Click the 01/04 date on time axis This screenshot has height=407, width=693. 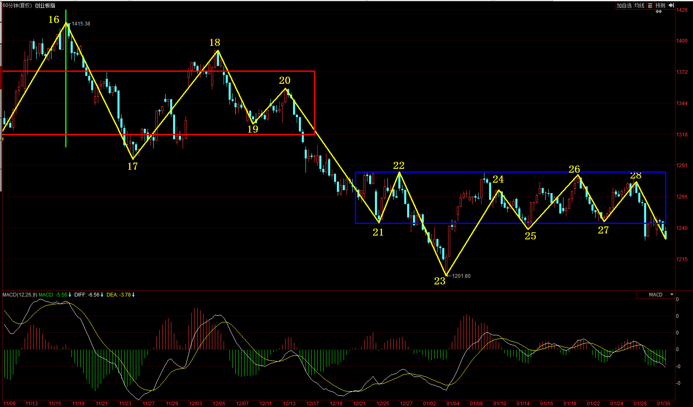click(x=453, y=404)
